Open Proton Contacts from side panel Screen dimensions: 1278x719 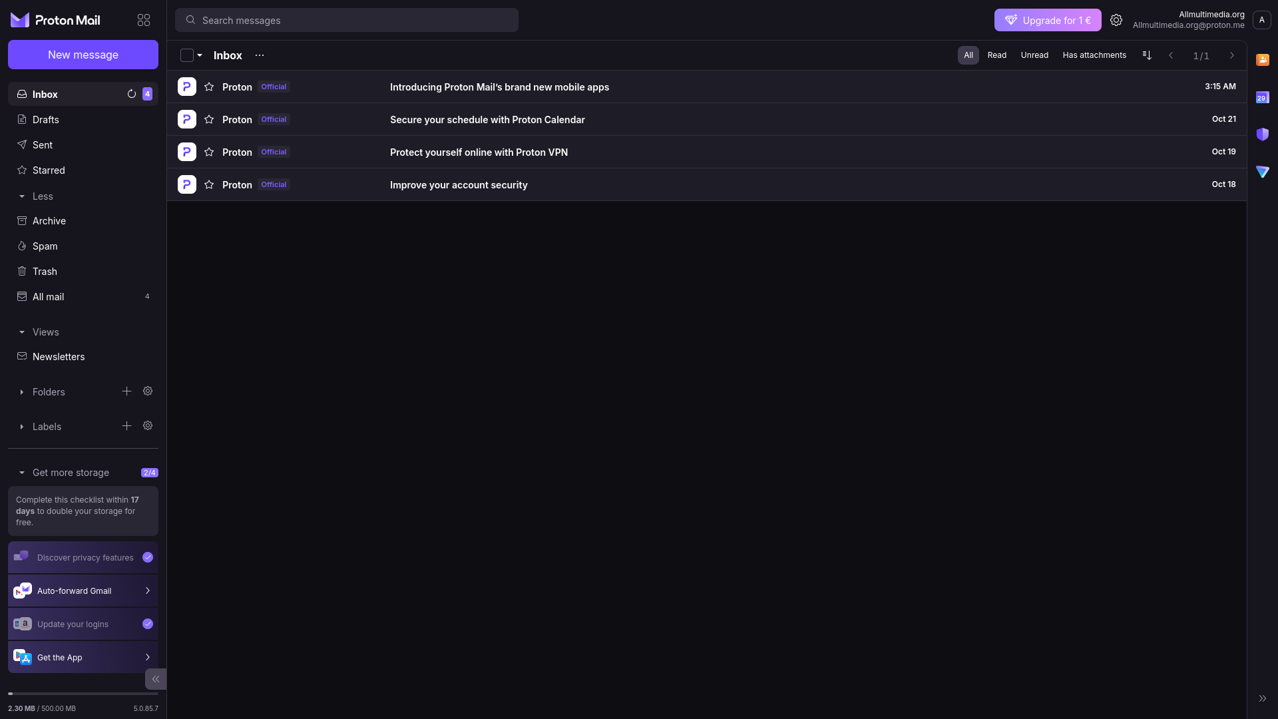coord(1262,60)
